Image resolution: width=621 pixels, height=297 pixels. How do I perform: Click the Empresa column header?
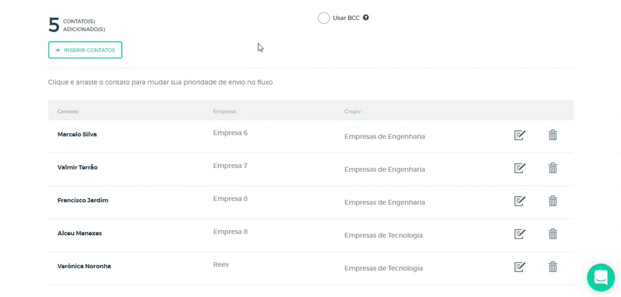point(224,112)
